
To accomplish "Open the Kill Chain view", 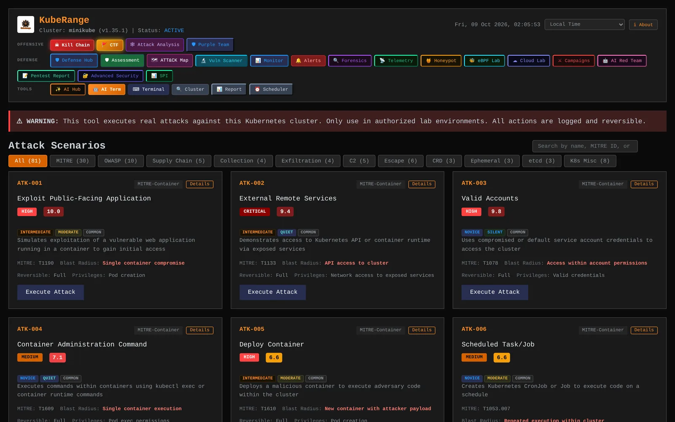I will [x=72, y=45].
